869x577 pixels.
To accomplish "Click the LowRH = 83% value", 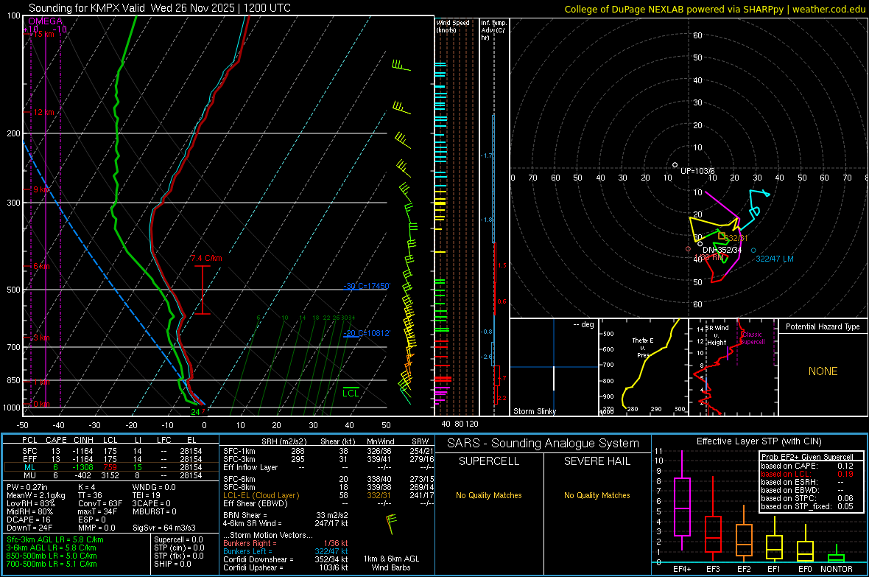I will click(31, 504).
